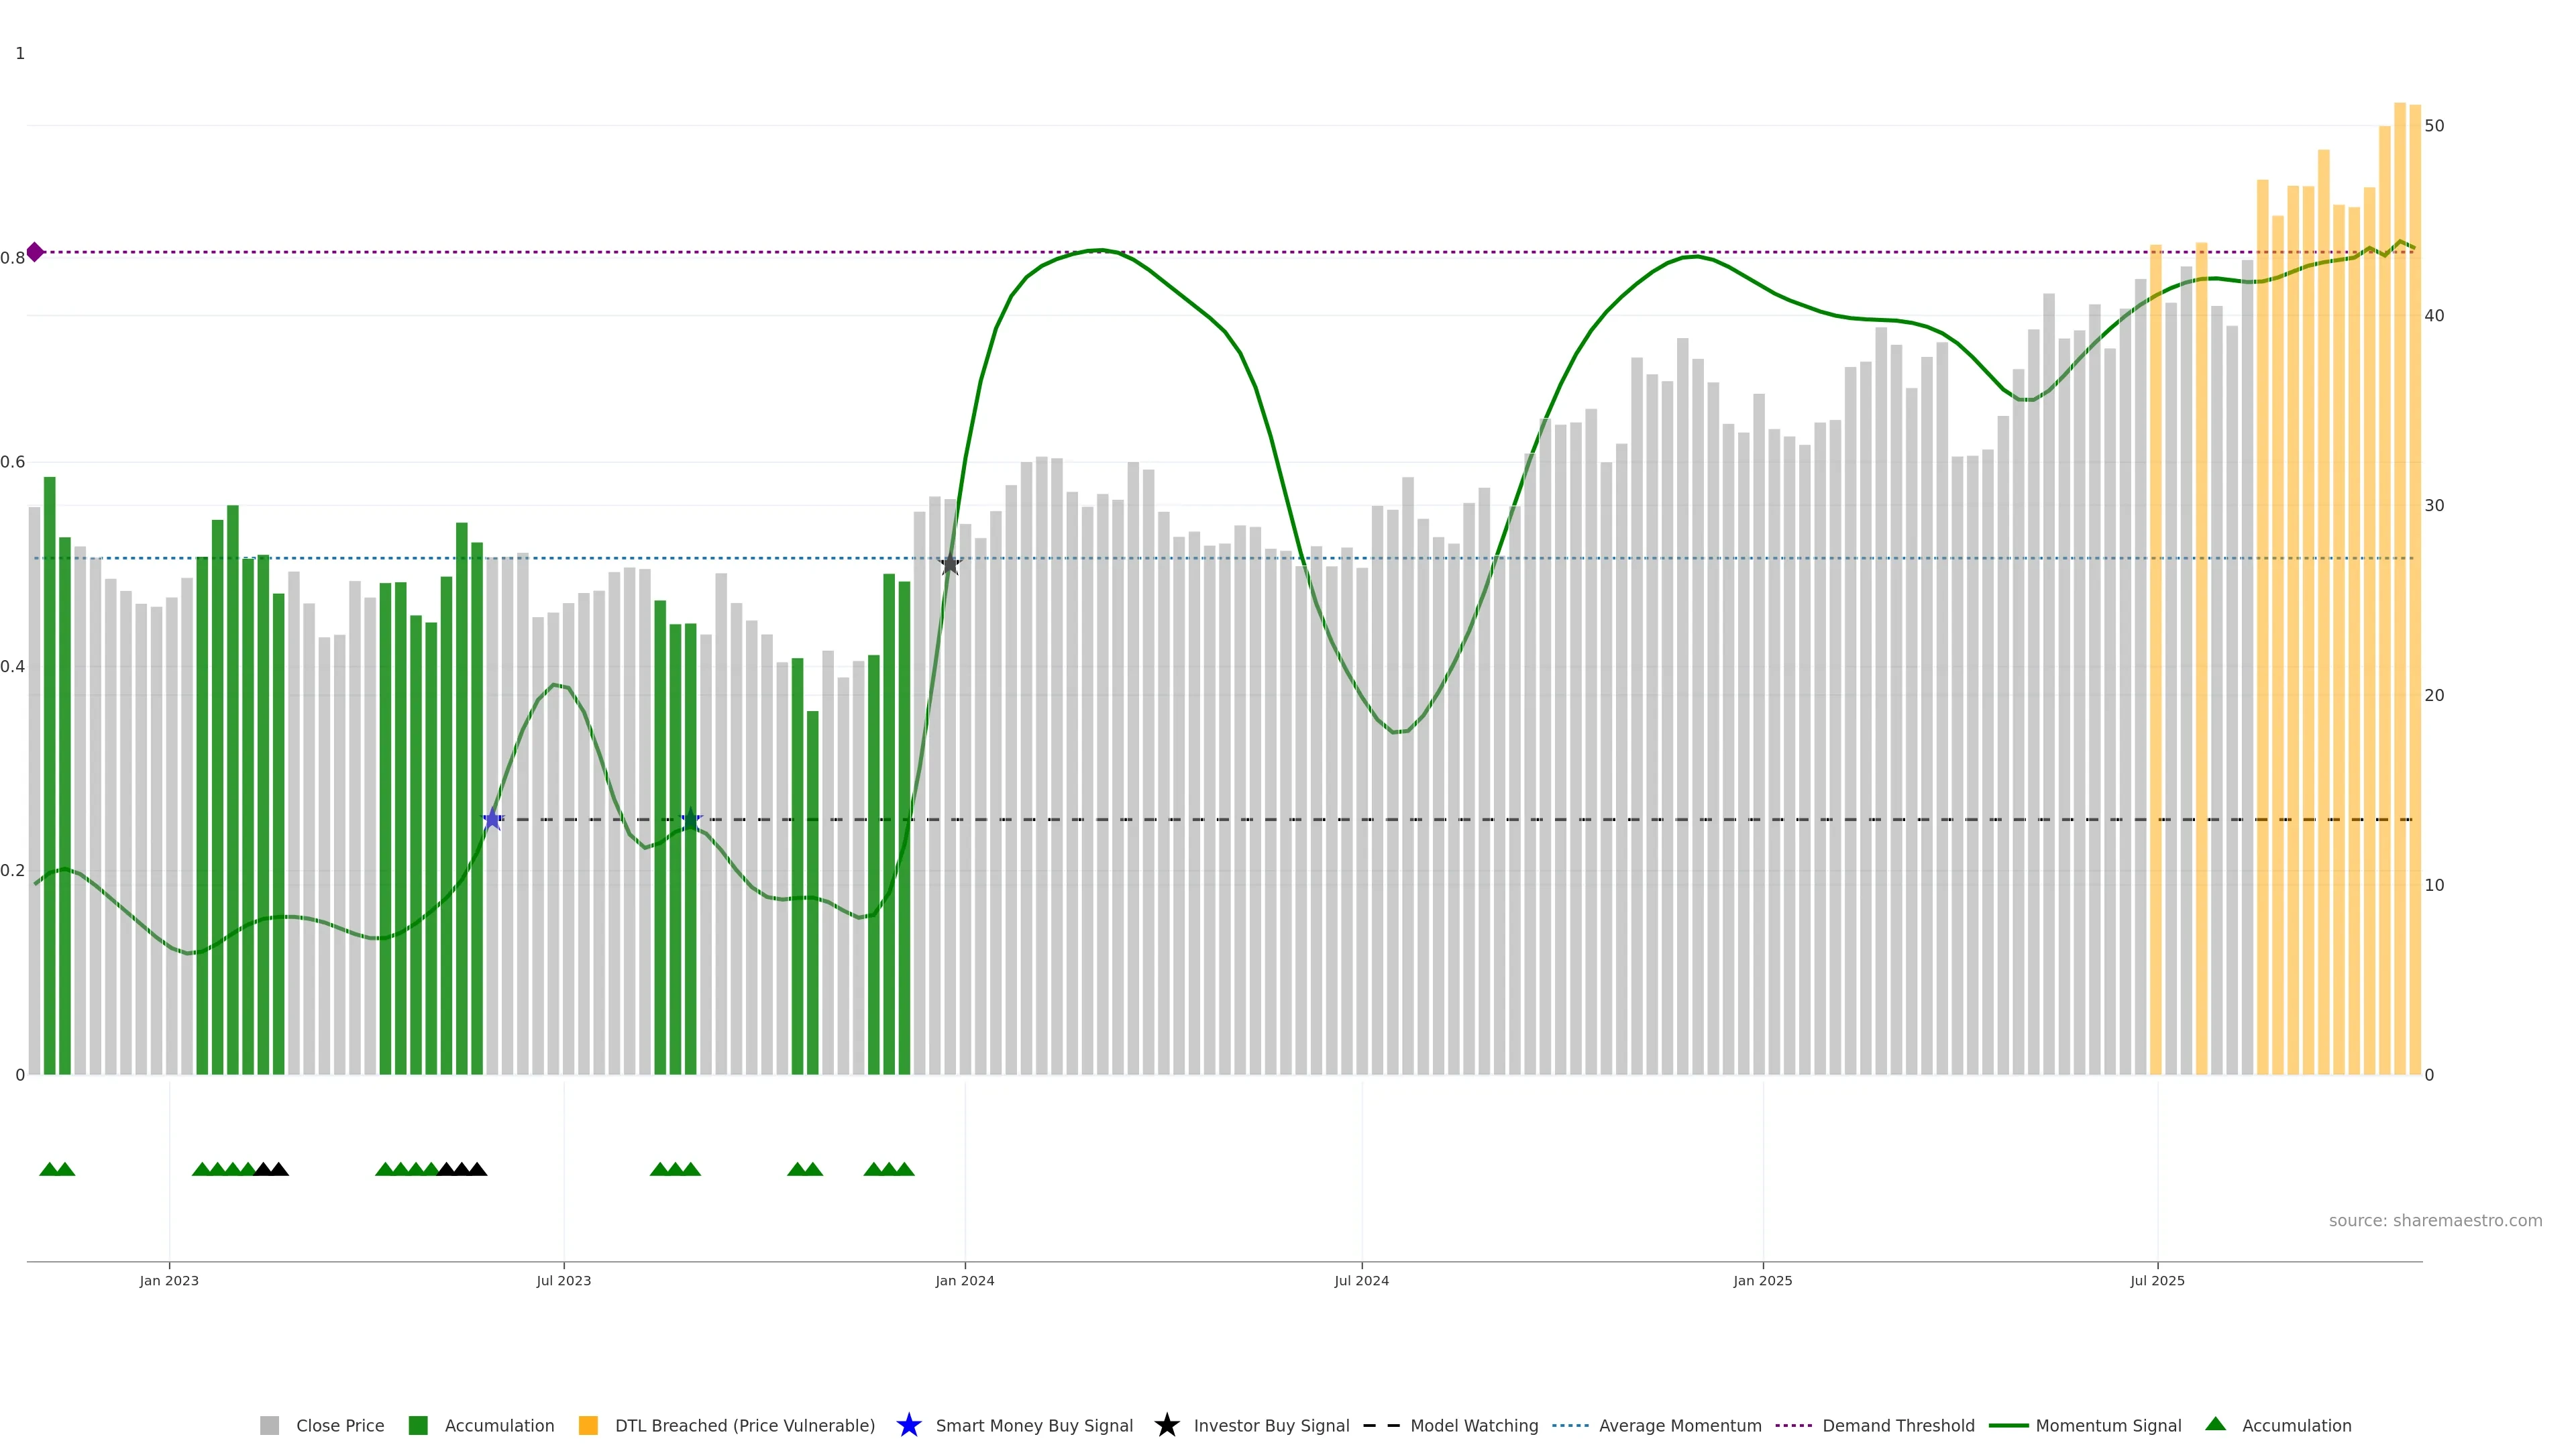This screenshot has width=2576, height=1449.
Task: Click the black star icon in legend
Action: coord(1166,1425)
